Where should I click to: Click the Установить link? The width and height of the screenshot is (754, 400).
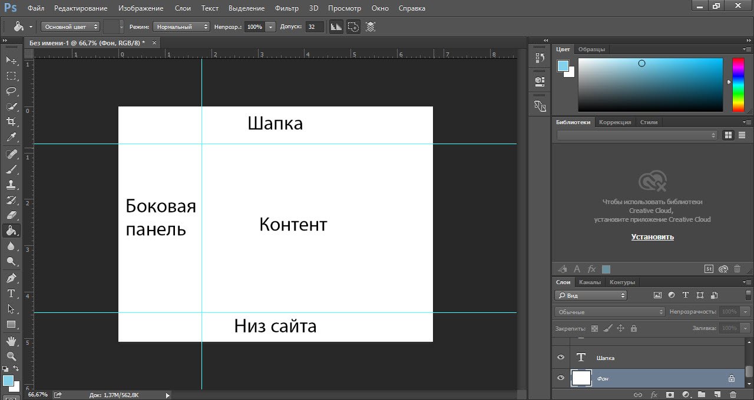(x=652, y=237)
